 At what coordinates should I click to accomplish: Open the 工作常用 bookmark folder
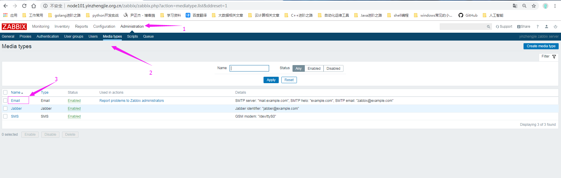click(x=33, y=15)
